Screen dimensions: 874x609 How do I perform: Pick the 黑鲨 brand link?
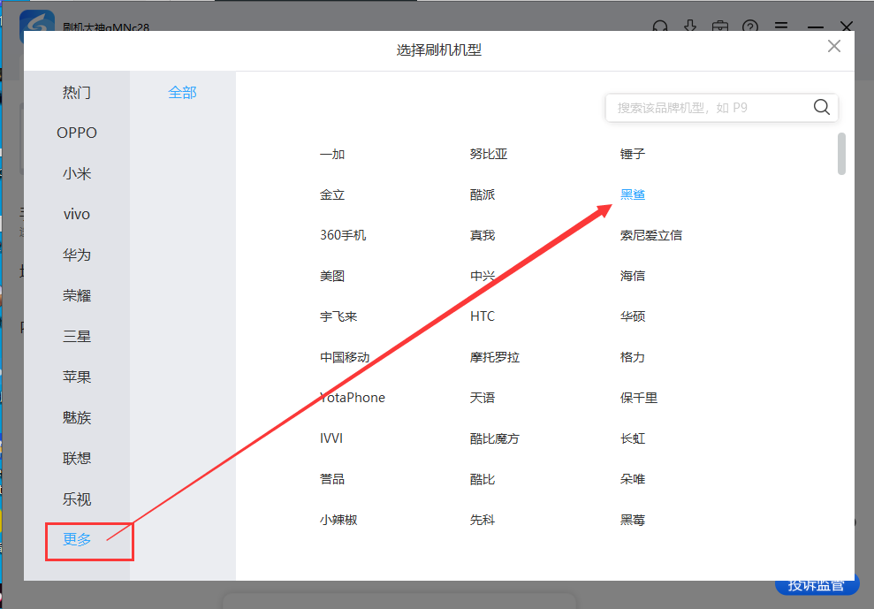(633, 194)
